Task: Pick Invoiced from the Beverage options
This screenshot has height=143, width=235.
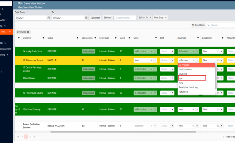Action: pyautogui.click(x=183, y=74)
